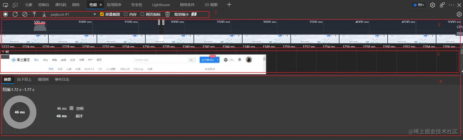Click the CPU label on overview
The image size is (463, 140).
[x=459, y=27]
